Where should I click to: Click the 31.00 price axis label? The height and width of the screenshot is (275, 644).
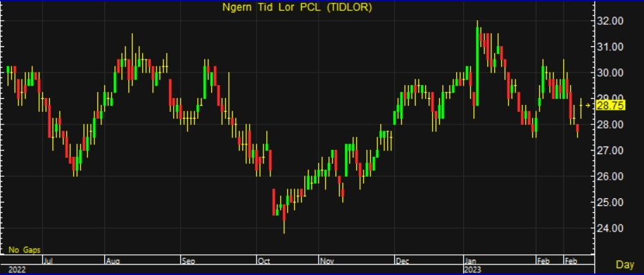611,47
